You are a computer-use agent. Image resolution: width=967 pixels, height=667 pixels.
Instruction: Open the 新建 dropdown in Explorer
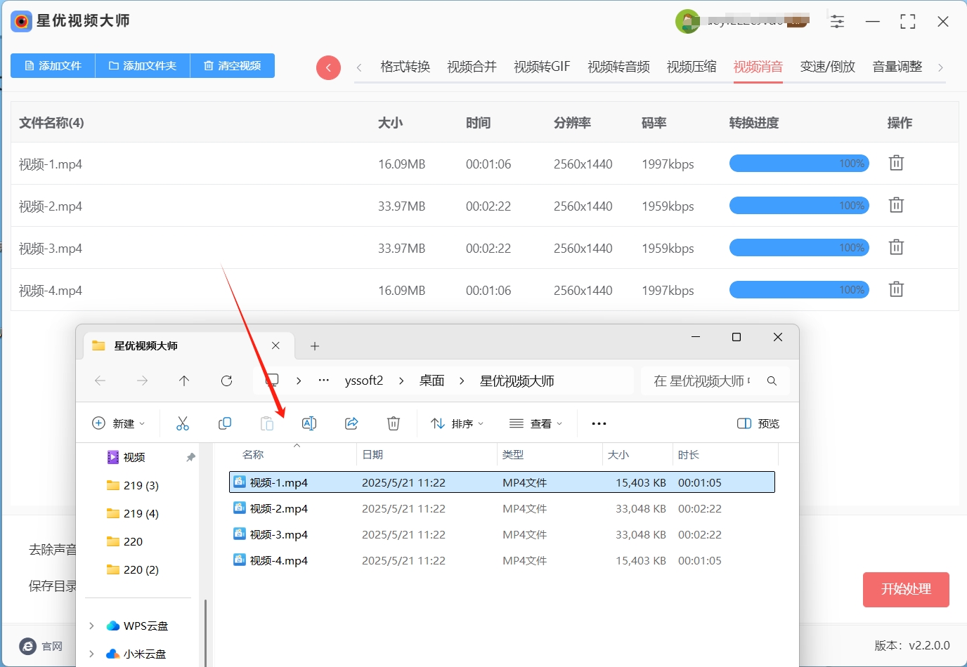(119, 423)
